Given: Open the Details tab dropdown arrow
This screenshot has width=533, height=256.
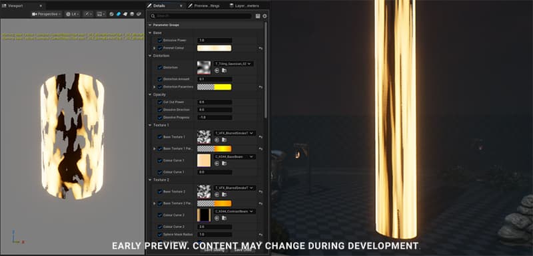Looking at the screenshot, I should (181, 6).
